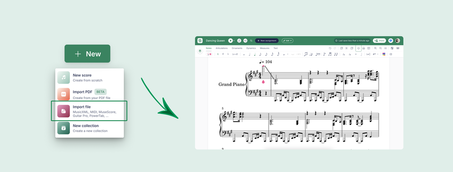The height and width of the screenshot is (172, 453).
Task: Play the score with the play button
Action: pyautogui.click(x=230, y=40)
